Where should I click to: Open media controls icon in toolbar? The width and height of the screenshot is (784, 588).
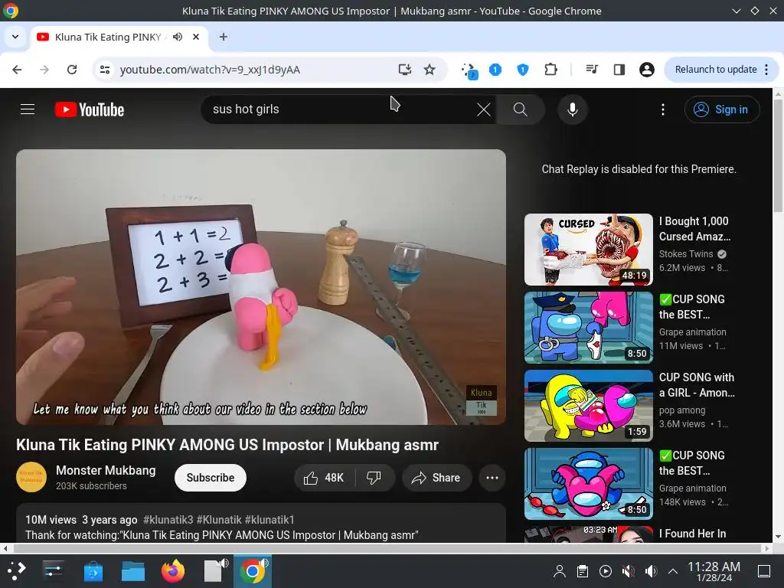click(592, 70)
